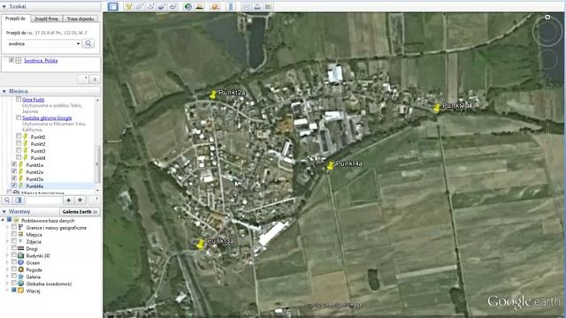
Task: Select the Record a Tour tool
Action: (173, 6)
